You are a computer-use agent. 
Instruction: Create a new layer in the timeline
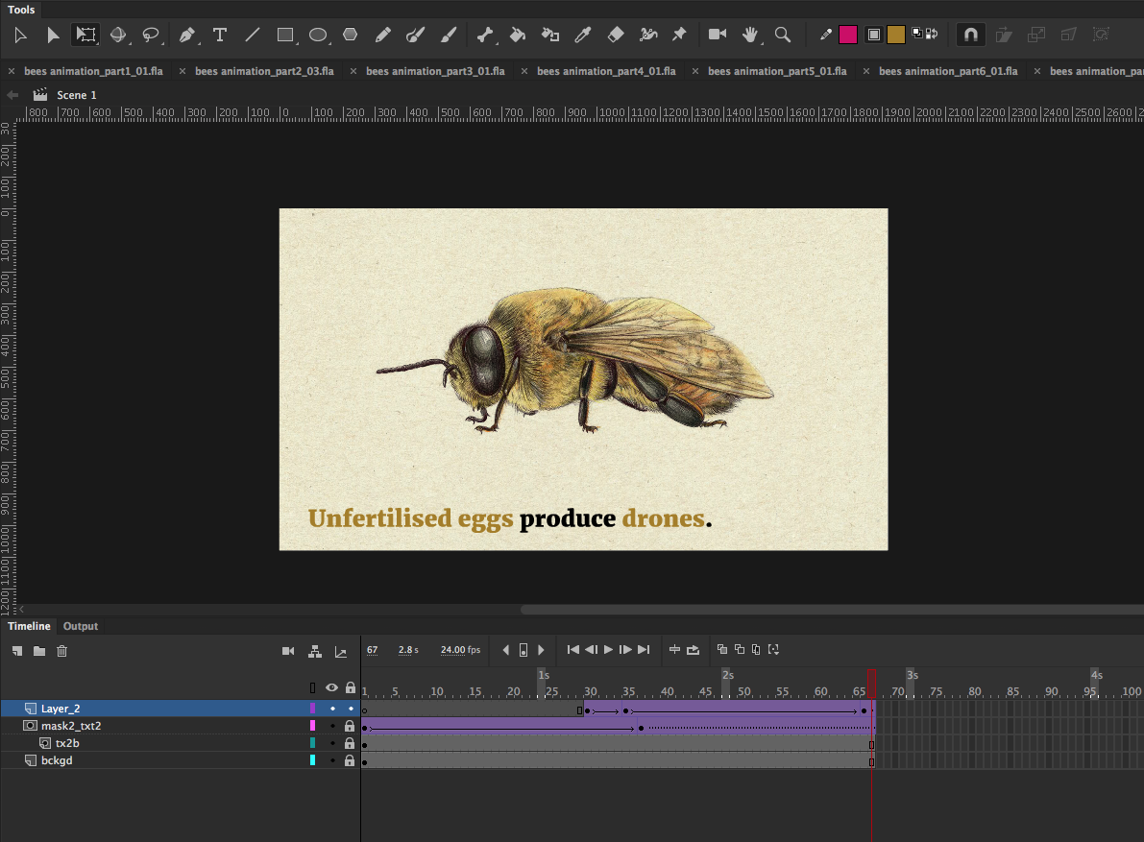[x=17, y=651]
